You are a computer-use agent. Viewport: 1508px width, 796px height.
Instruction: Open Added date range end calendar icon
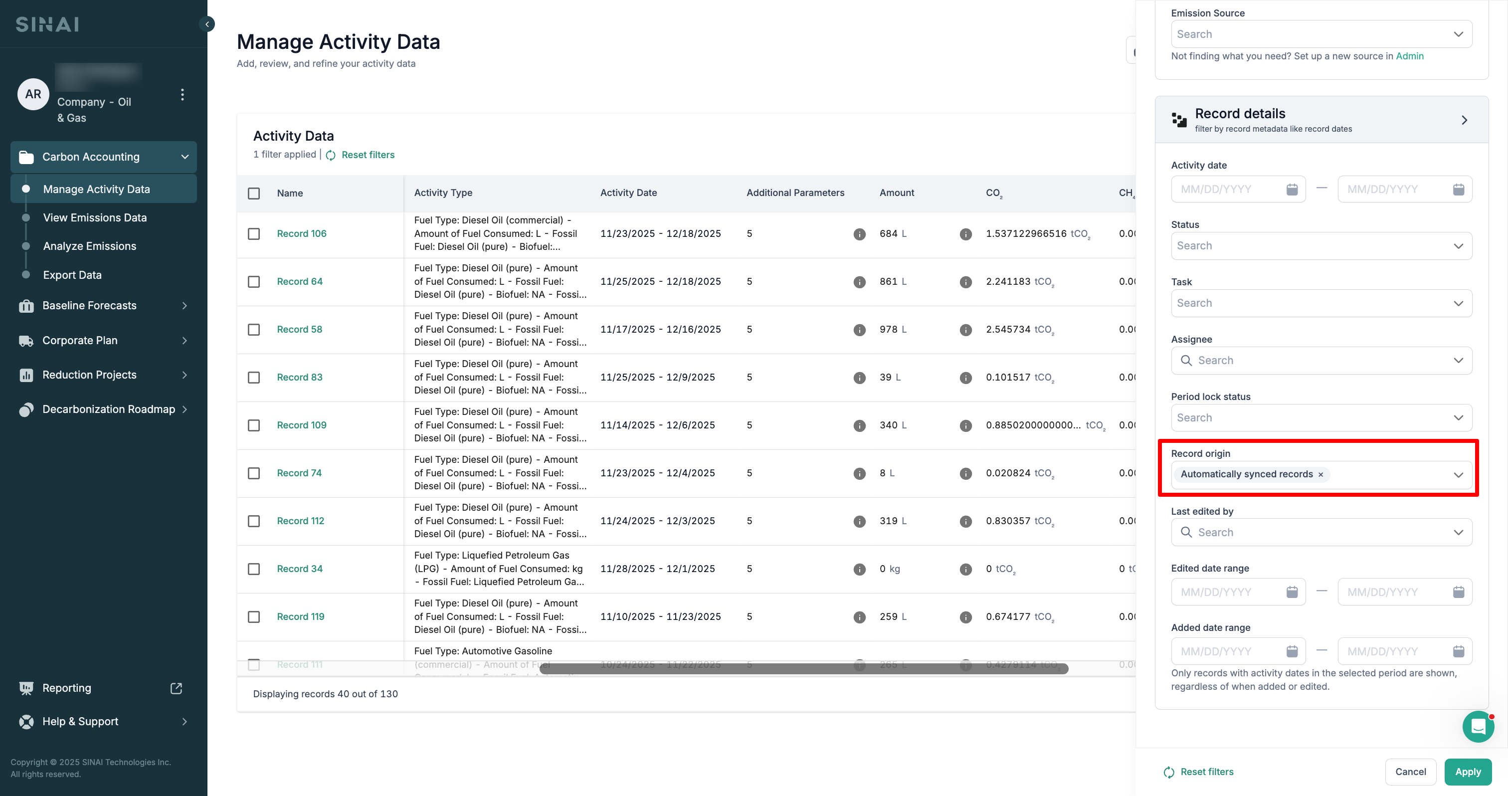click(1458, 651)
